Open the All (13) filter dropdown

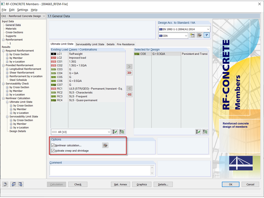point(81,132)
